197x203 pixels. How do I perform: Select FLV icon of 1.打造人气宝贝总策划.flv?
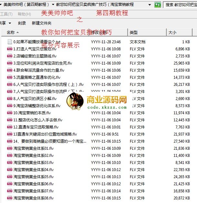point(10,49)
